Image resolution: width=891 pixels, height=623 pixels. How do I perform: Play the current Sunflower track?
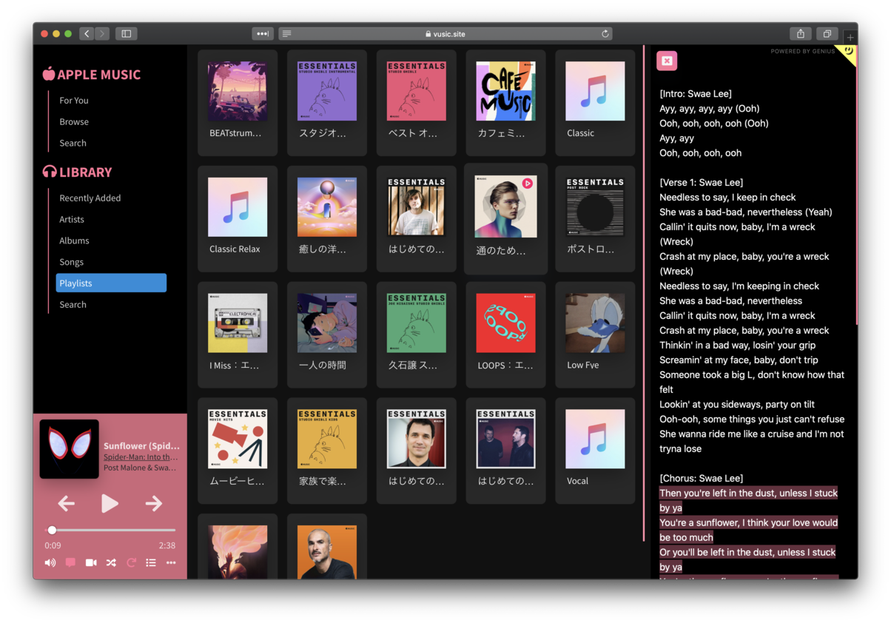pos(110,504)
